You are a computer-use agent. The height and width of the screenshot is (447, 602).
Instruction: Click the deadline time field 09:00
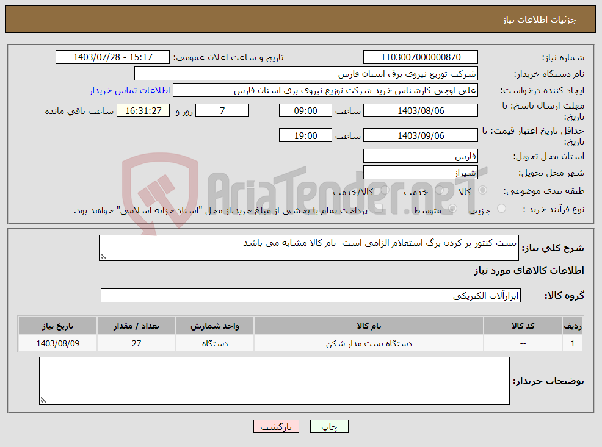tap(305, 111)
